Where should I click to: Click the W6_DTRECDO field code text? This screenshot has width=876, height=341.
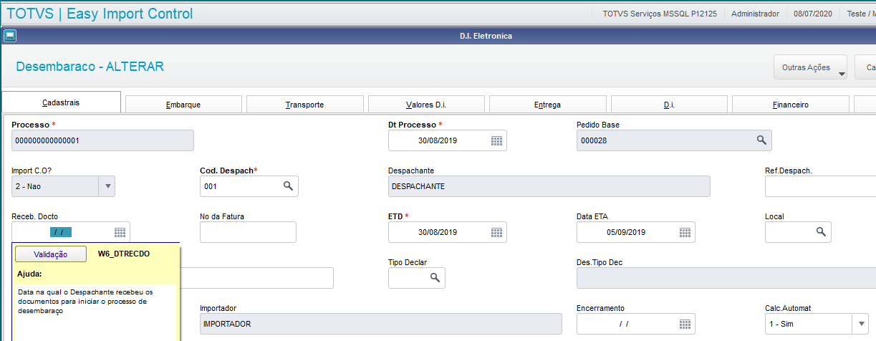[x=123, y=254]
